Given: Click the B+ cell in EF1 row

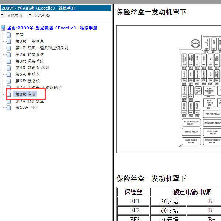Looking at the screenshot, I should (204, 201).
